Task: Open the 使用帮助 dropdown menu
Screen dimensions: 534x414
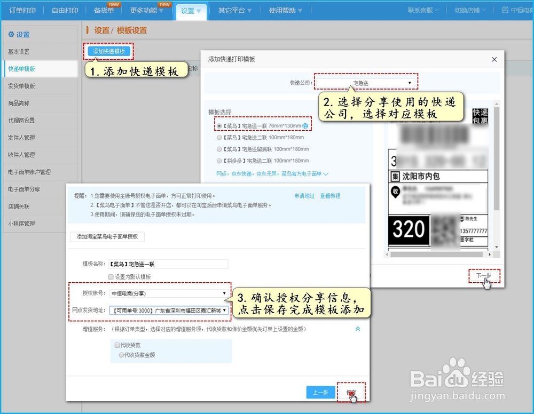Action: point(285,11)
